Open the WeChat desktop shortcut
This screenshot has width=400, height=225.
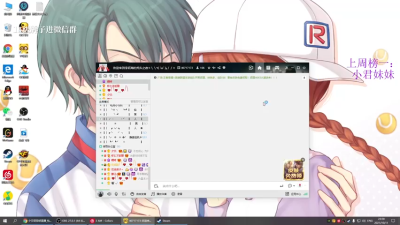8,114
